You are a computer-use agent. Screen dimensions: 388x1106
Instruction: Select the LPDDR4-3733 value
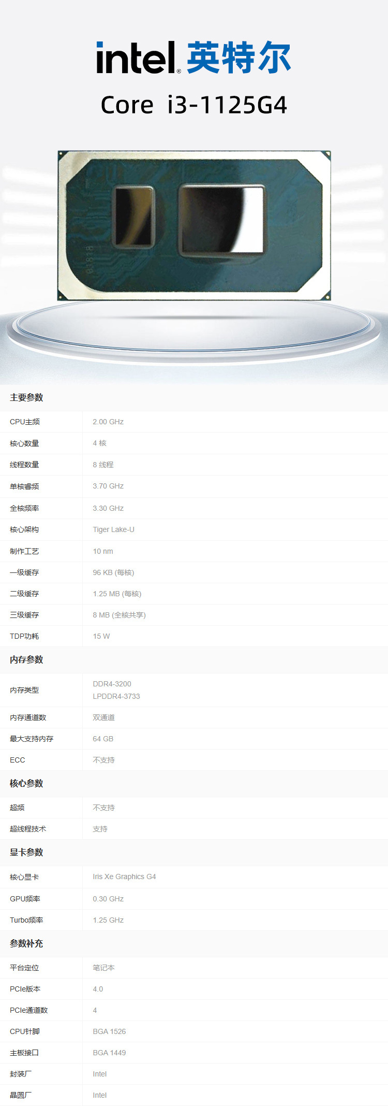tap(116, 696)
